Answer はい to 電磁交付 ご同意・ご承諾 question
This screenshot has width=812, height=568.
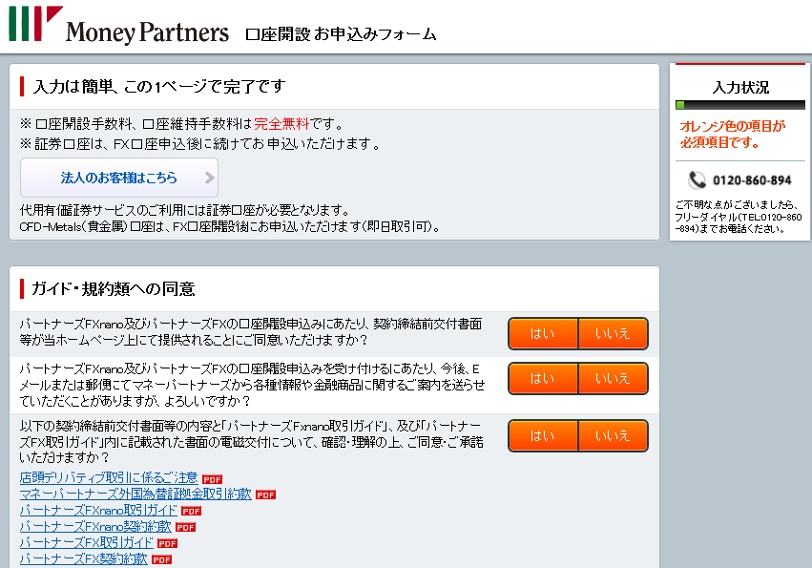coord(543,435)
